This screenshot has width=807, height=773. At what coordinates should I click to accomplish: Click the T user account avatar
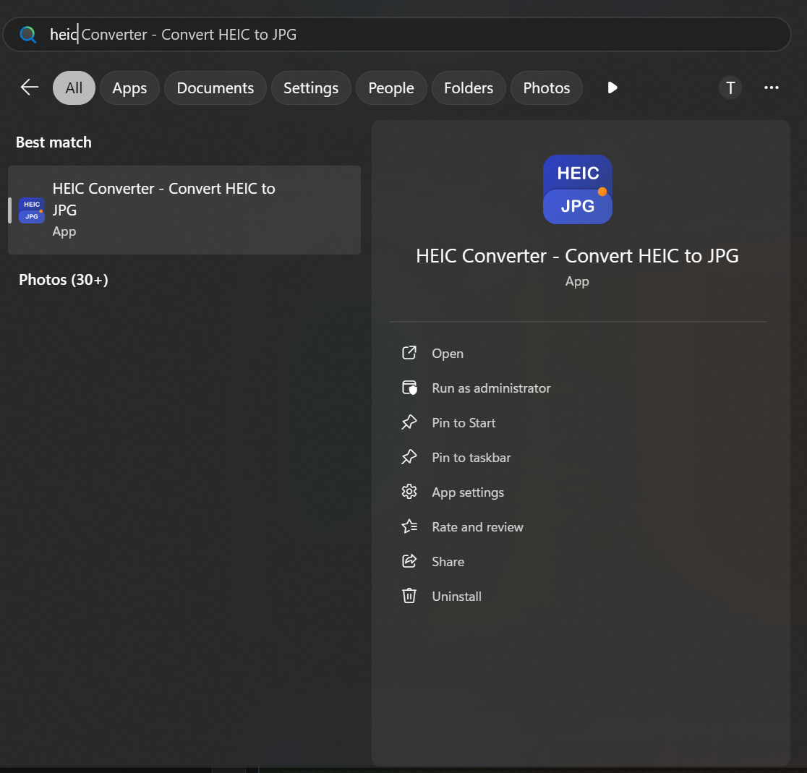(x=730, y=87)
